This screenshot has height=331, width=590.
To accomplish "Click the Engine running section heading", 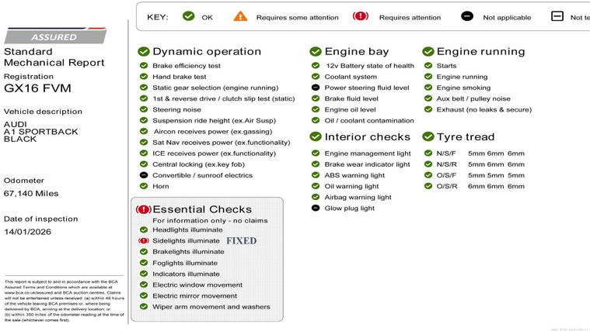I will click(x=480, y=52).
